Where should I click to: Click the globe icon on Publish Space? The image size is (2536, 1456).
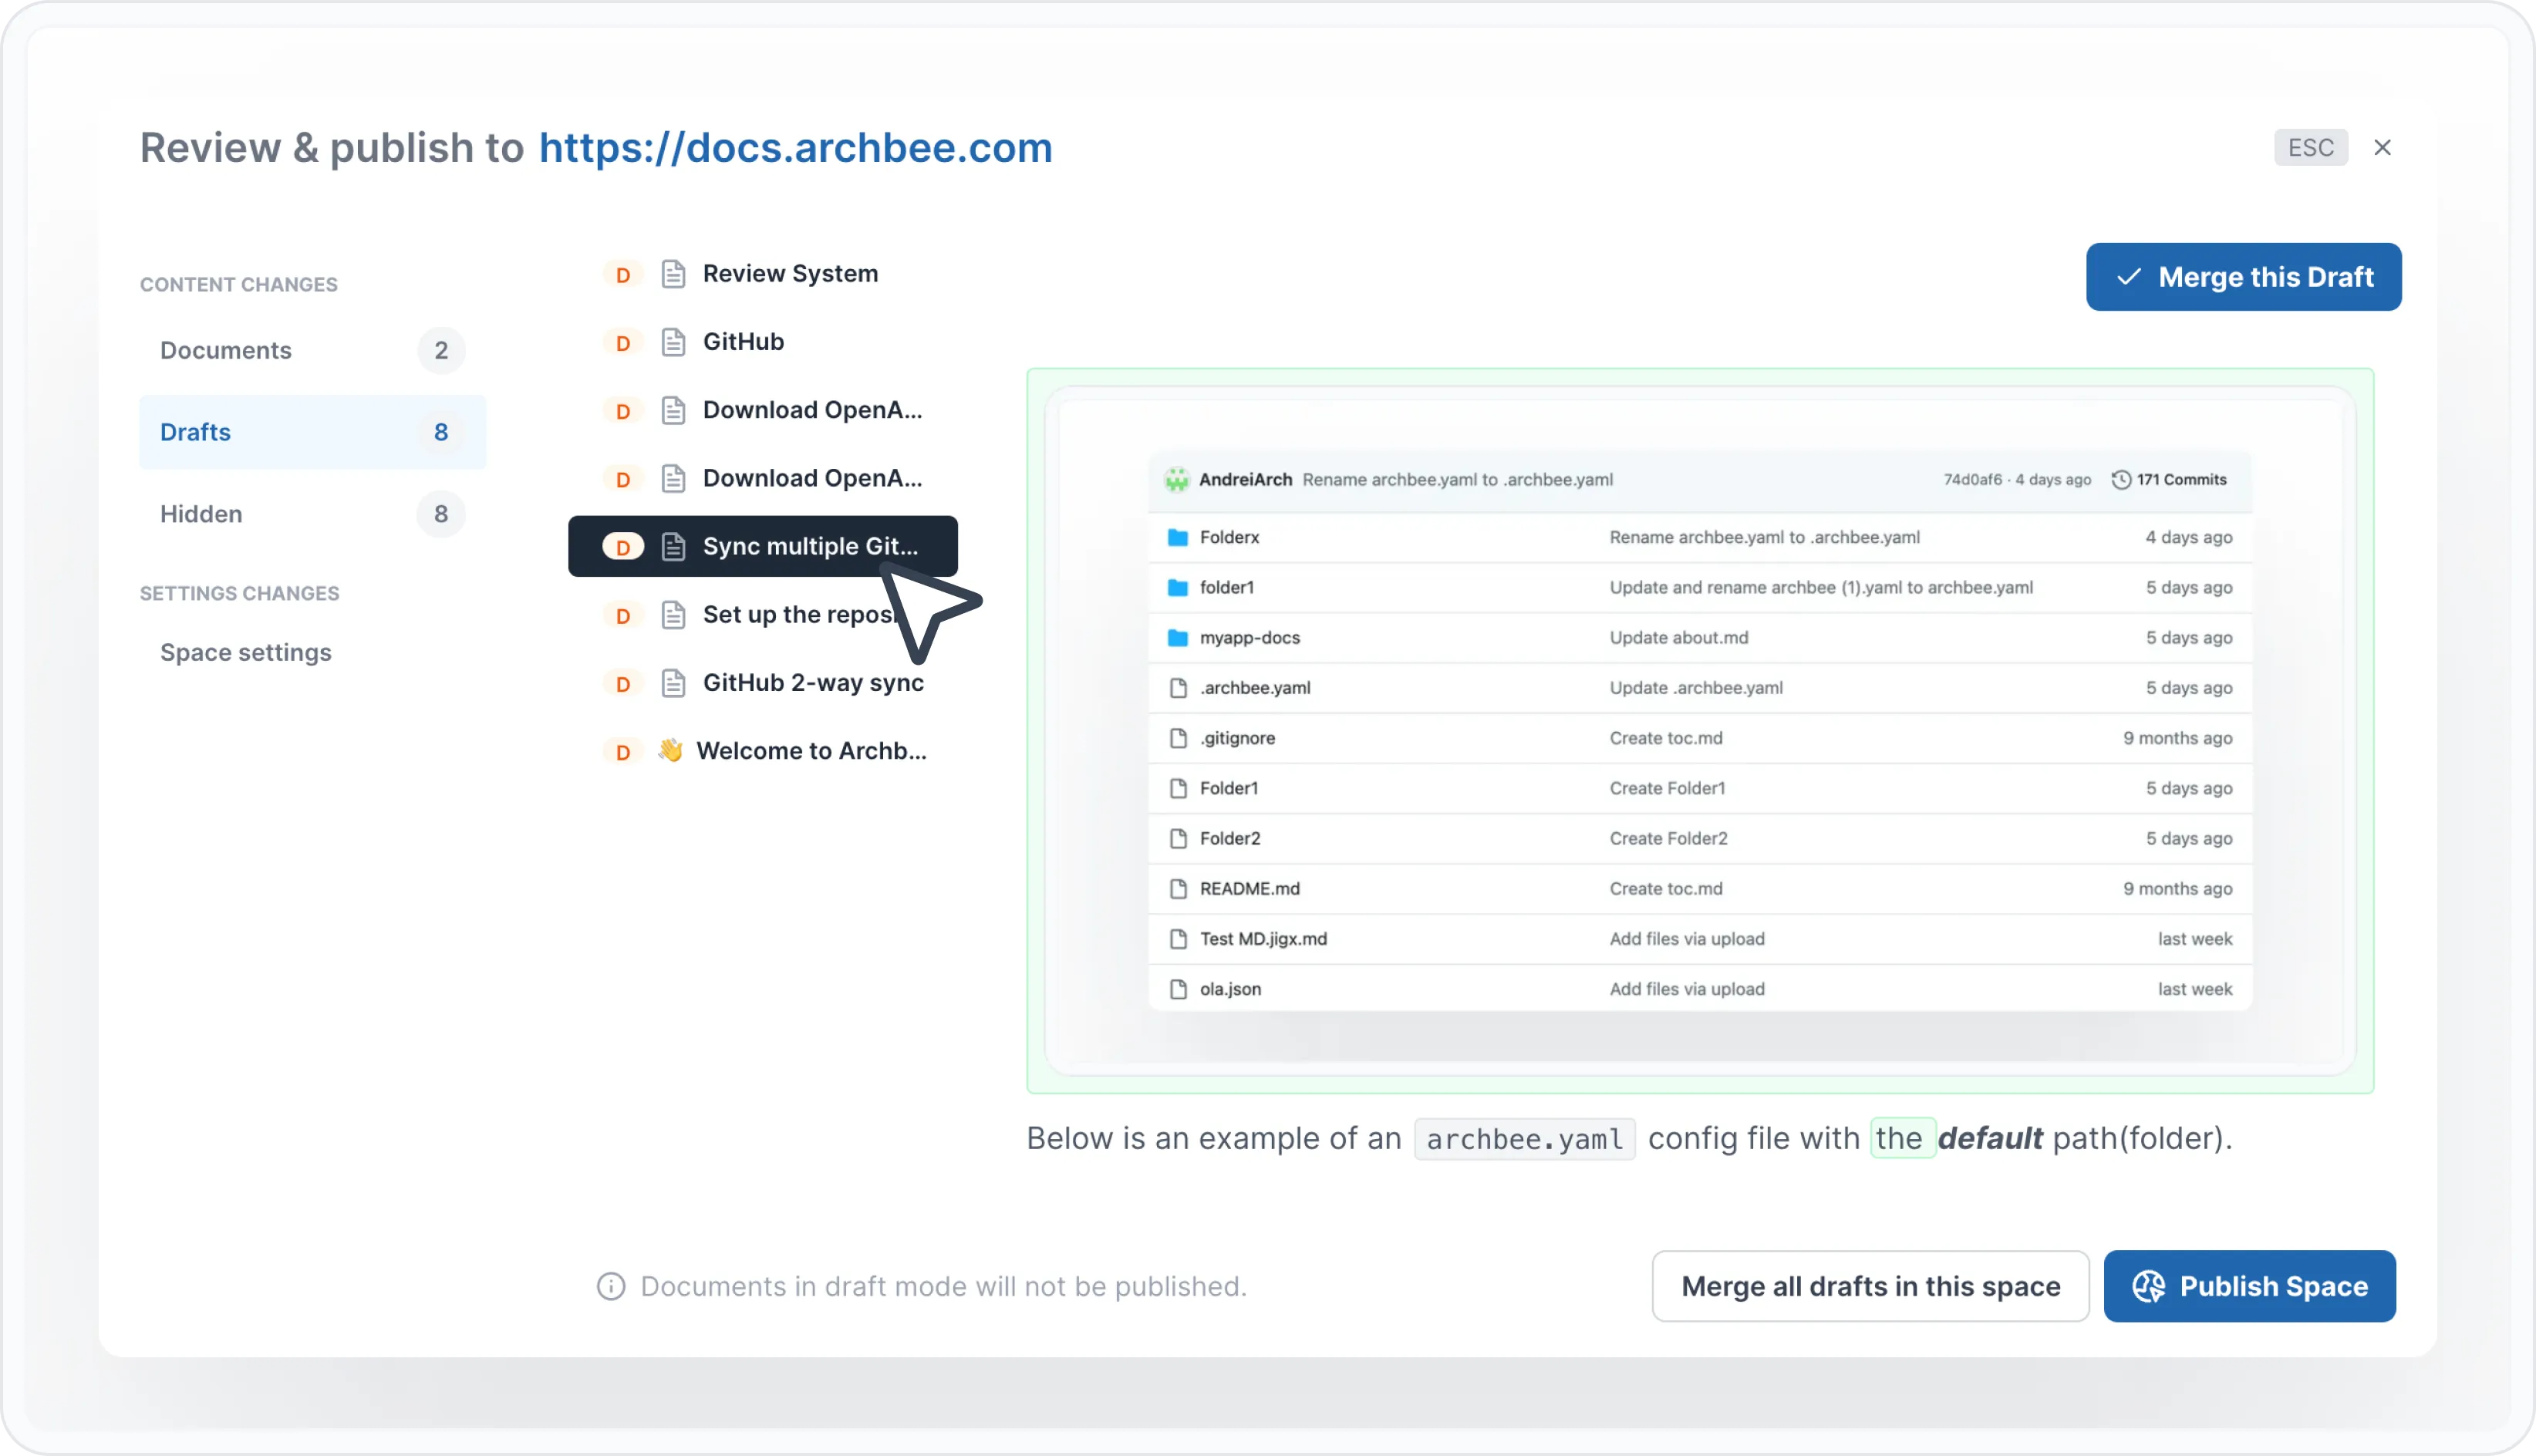pyautogui.click(x=2148, y=1286)
